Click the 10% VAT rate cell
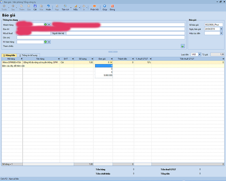This screenshot has height=181, width=226. click(x=143, y=62)
